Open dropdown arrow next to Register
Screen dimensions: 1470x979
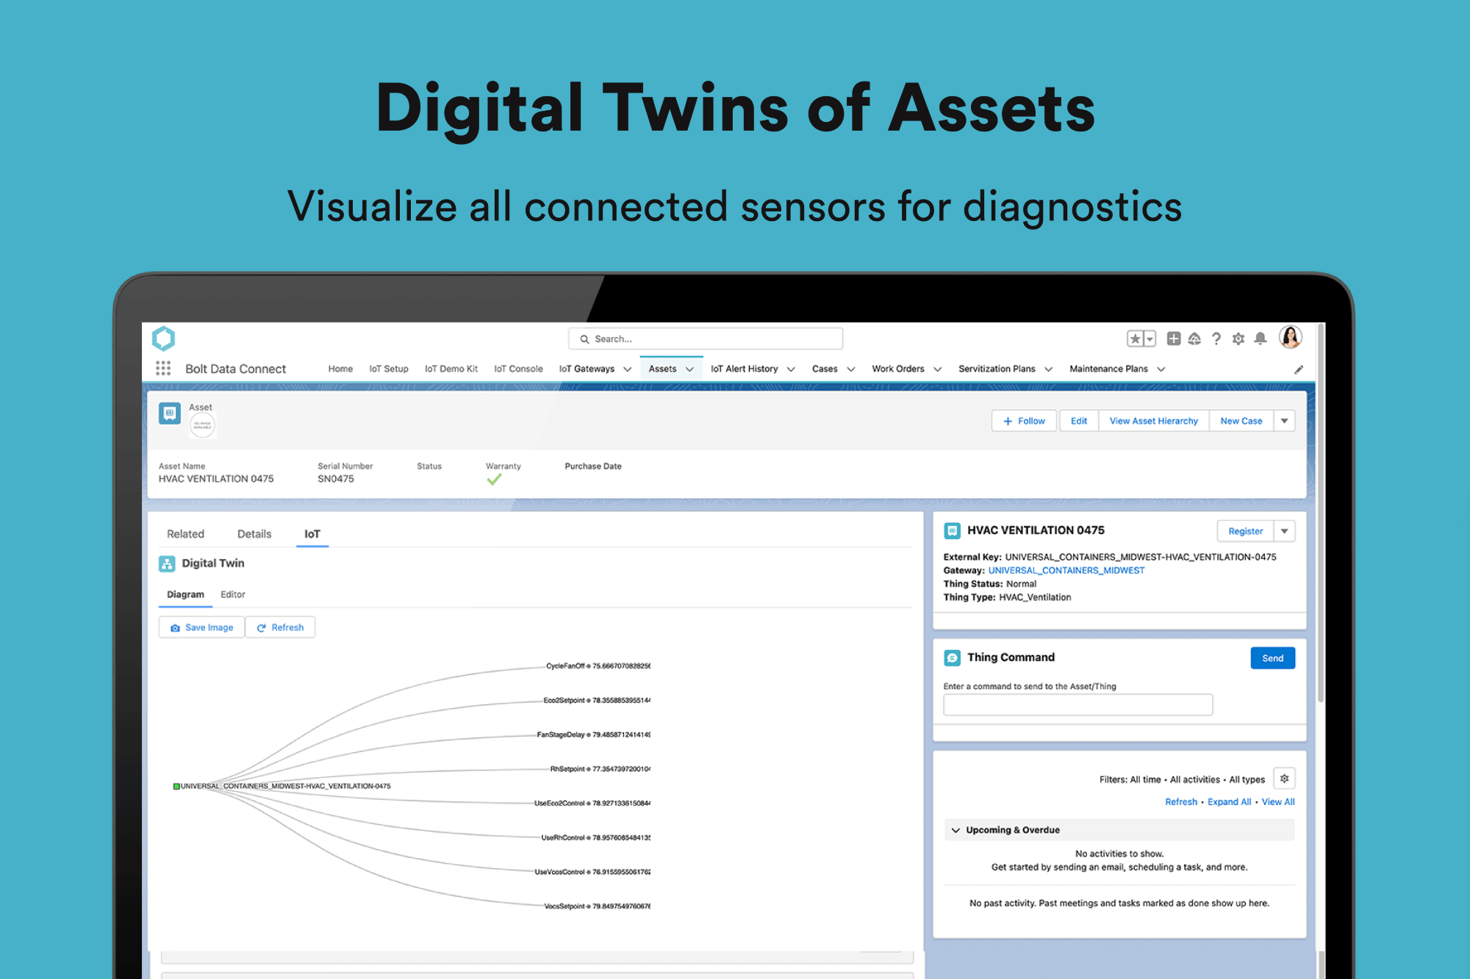point(1284,531)
